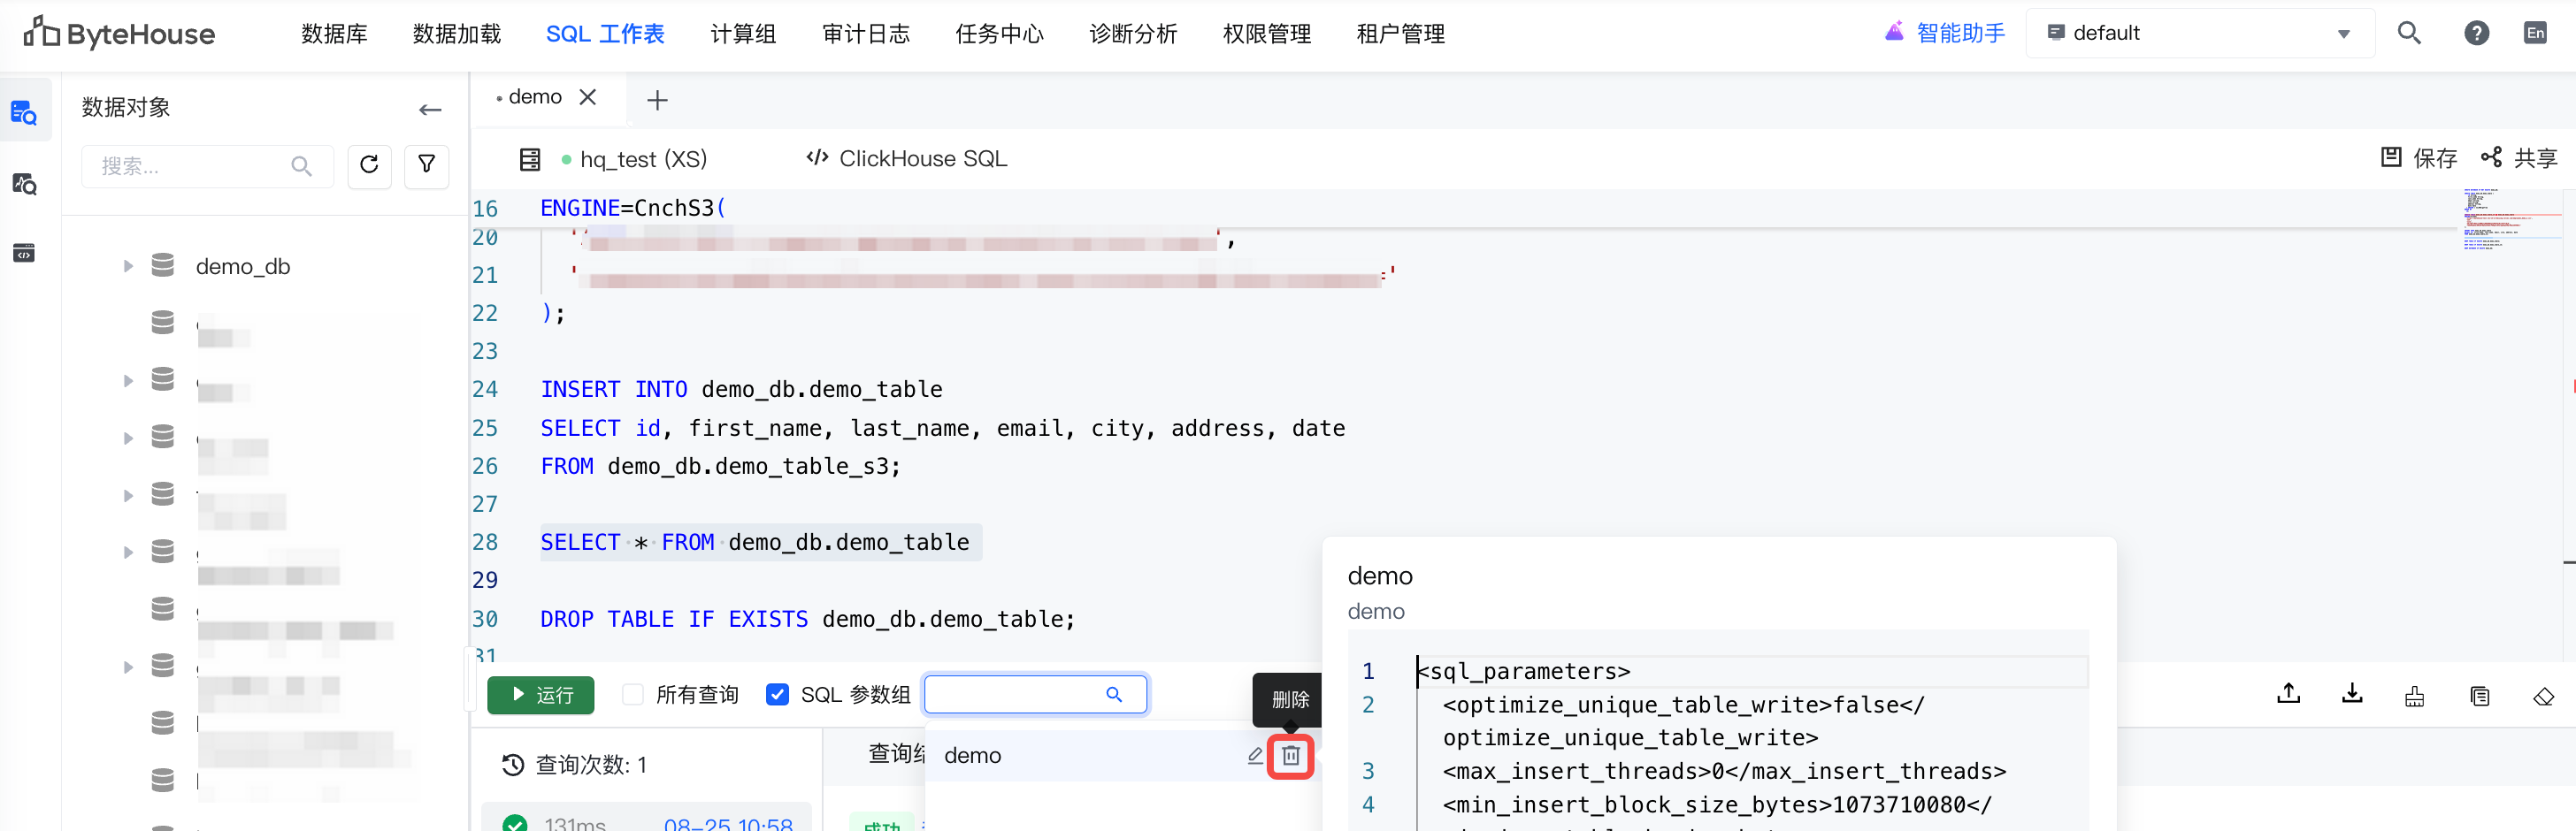Viewport: 2576px width, 831px height.
Task: Change the hq_test (XS) compute group
Action: [x=635, y=159]
